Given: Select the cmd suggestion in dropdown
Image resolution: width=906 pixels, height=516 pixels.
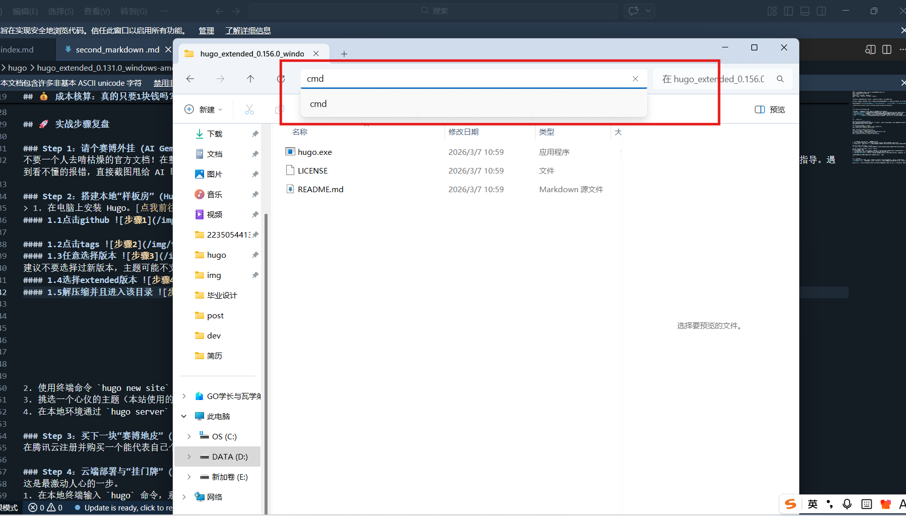Looking at the screenshot, I should point(318,104).
